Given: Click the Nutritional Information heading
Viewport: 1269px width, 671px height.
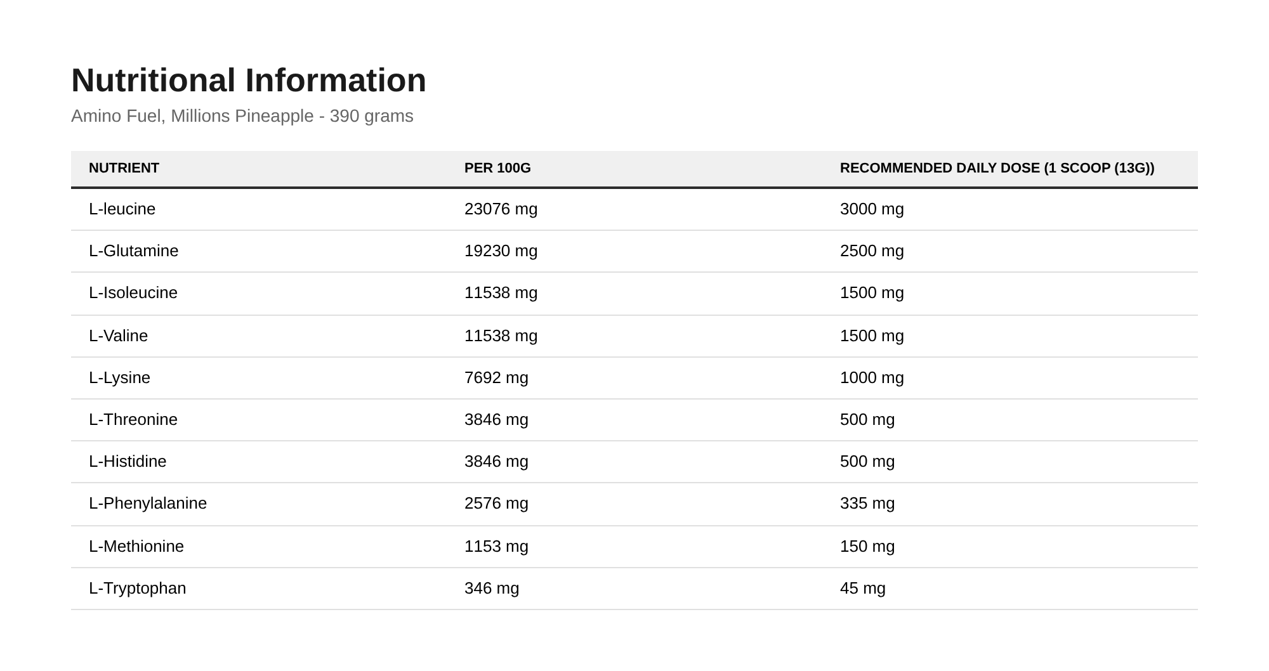Looking at the screenshot, I should pos(249,81).
